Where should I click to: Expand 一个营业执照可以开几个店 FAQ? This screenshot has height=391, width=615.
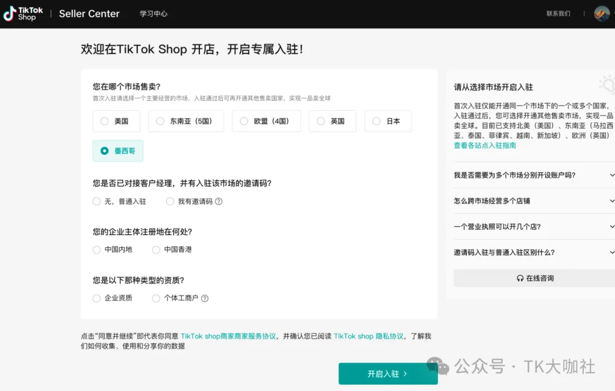[x=534, y=227]
